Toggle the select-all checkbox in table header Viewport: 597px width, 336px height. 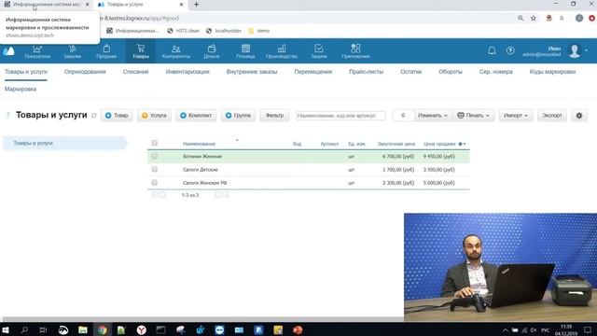[154, 143]
